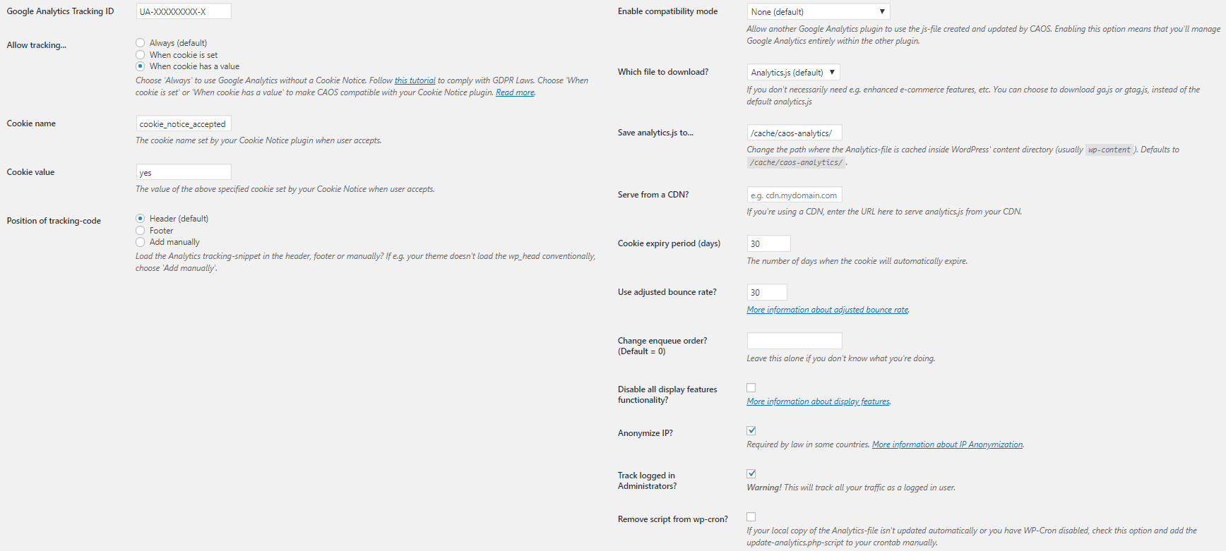Choose 'When cookie is set' option
The image size is (1226, 551).
click(x=140, y=55)
